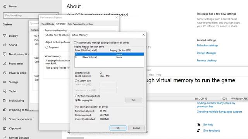Select No paging file radio button
The image size is (248, 139).
(x=76, y=100)
